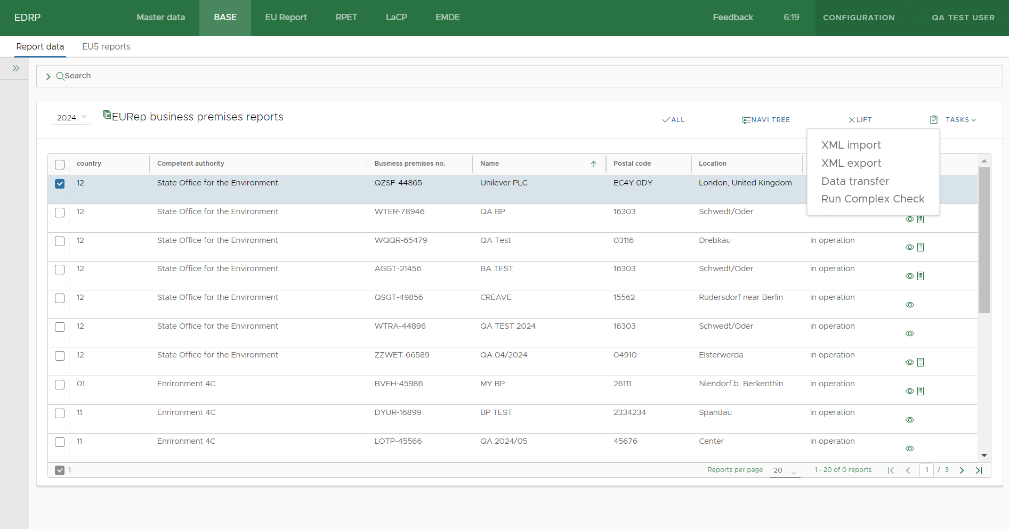Click the table vertical scrollbar thumb
1009x529 pixels.
984,240
